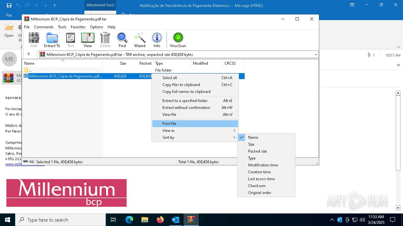Click the WinRAR taskbar icon
The height and width of the screenshot is (226, 403).
click(x=191, y=220)
